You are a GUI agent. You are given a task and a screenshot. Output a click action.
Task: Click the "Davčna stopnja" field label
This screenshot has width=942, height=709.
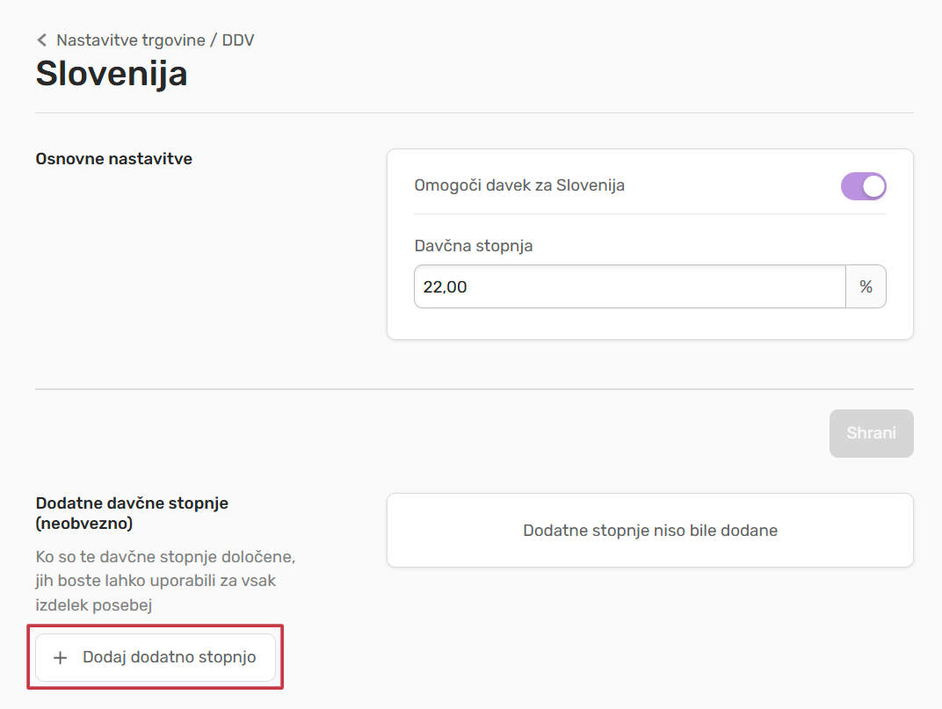click(x=473, y=245)
